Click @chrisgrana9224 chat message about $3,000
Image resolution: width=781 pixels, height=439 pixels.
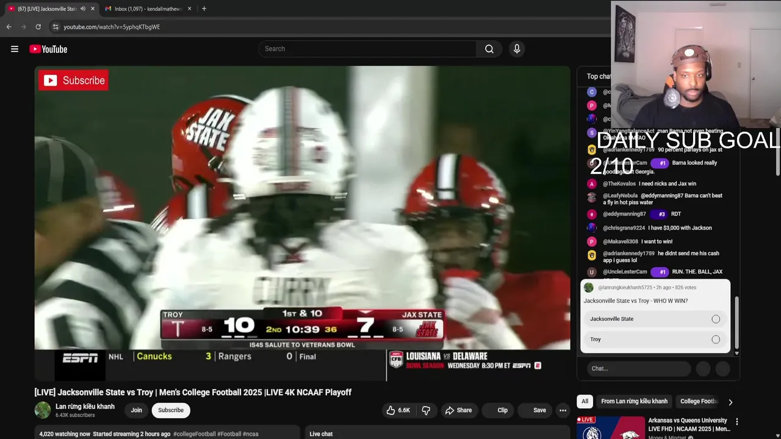657,228
